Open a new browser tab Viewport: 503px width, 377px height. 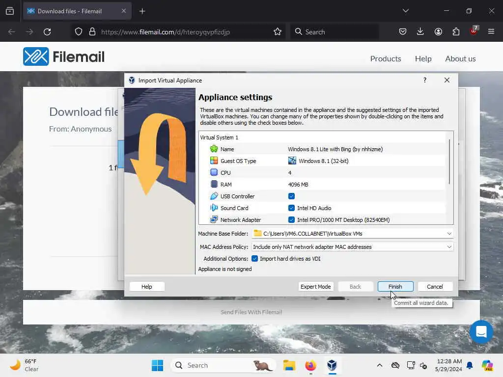tap(142, 11)
